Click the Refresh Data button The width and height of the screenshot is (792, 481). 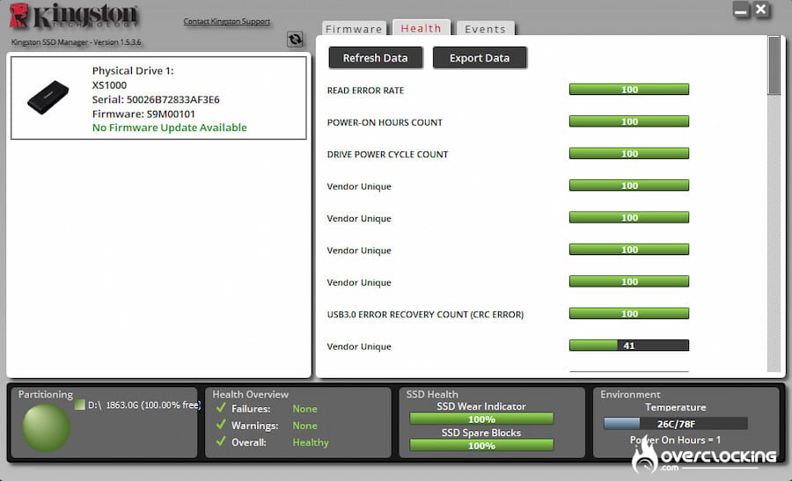pyautogui.click(x=375, y=58)
